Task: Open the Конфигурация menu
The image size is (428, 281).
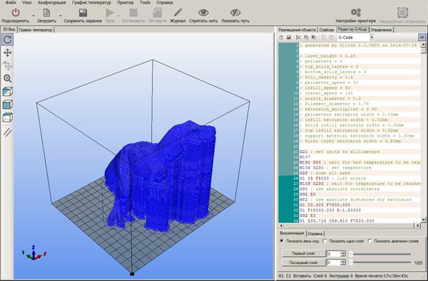Action: pos(52,2)
